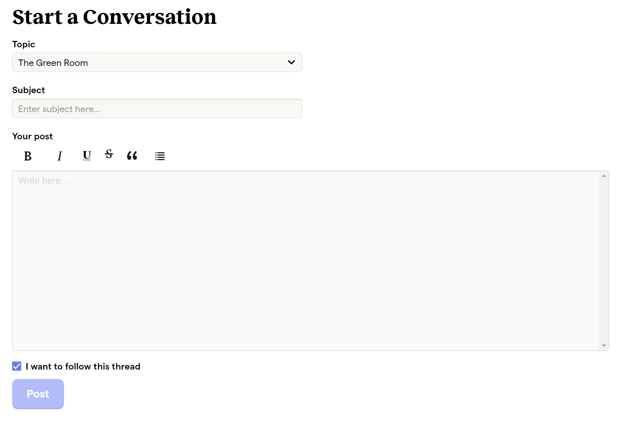Viewport: 631px width, 421px height.
Task: Click the Post button
Action: pyautogui.click(x=38, y=394)
